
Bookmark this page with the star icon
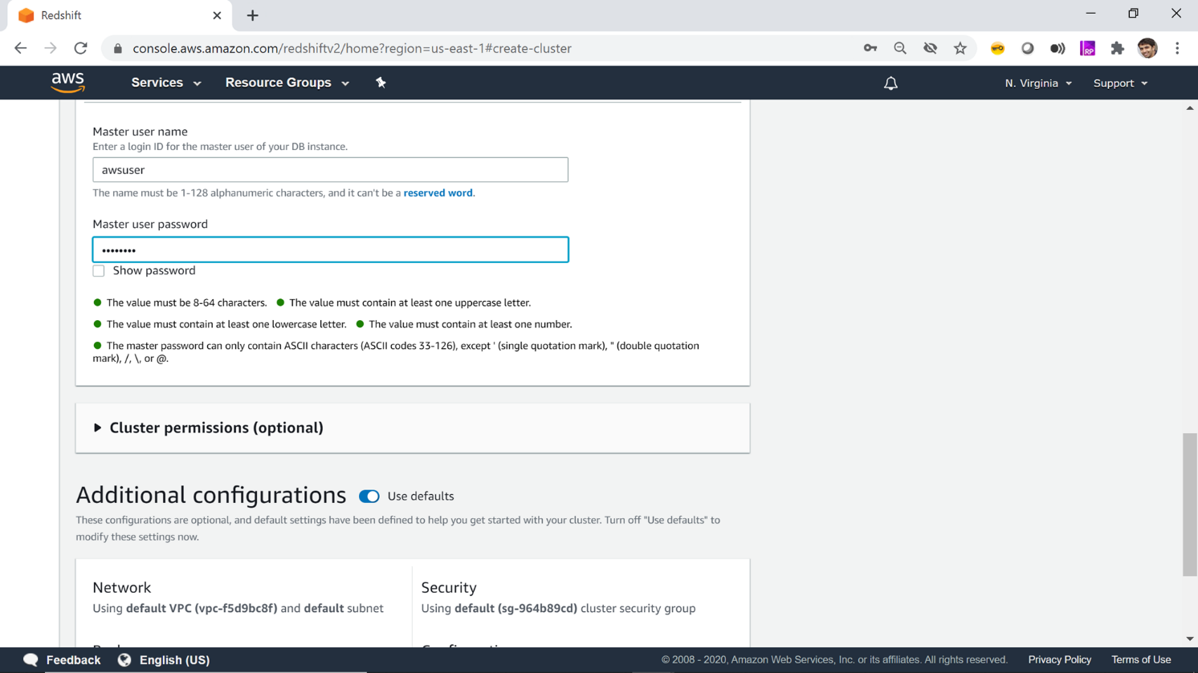click(960, 48)
